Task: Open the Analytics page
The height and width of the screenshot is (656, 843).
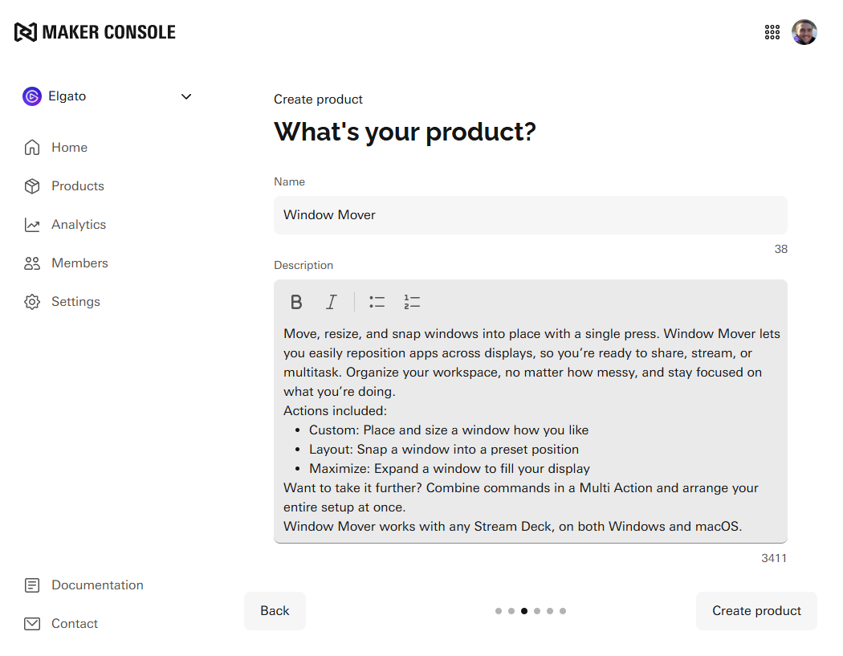Action: tap(78, 225)
